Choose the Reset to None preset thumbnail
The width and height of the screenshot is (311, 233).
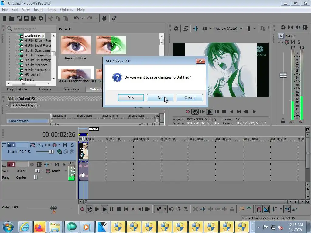76,45
